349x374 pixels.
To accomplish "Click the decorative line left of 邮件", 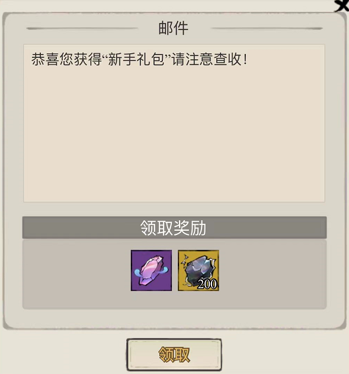I will click(x=82, y=28).
